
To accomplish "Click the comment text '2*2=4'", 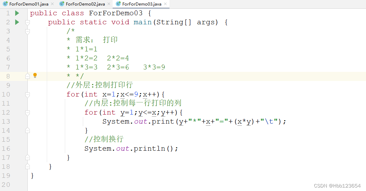I will point(118,58).
